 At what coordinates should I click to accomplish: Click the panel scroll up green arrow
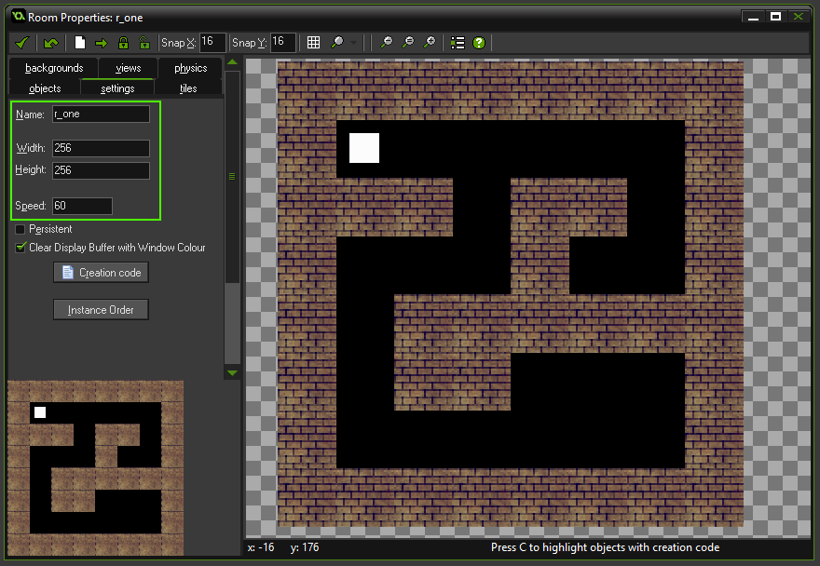coord(233,62)
